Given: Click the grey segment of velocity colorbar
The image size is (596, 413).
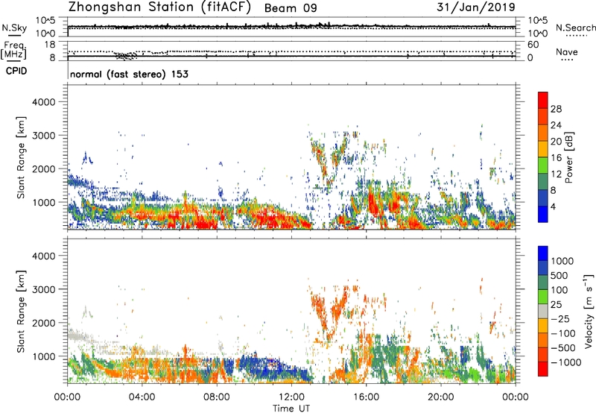Looking at the screenshot, I should pos(543,312).
